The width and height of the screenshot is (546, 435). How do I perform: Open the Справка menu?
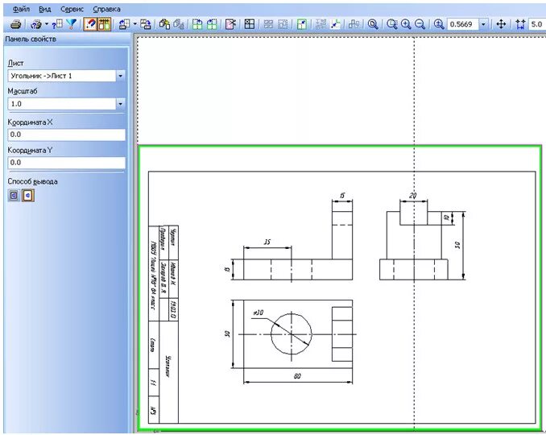click(x=106, y=9)
